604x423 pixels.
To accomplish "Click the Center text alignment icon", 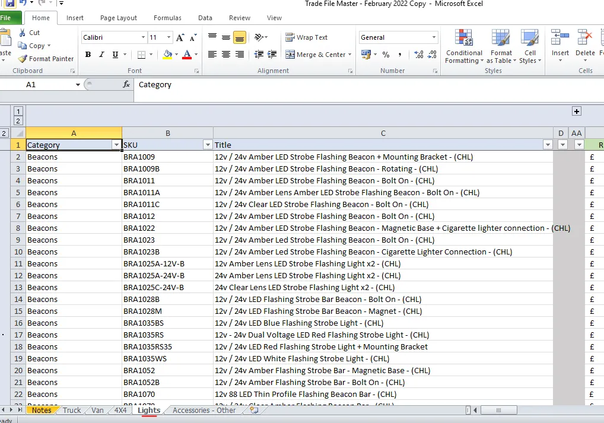I will (x=226, y=55).
